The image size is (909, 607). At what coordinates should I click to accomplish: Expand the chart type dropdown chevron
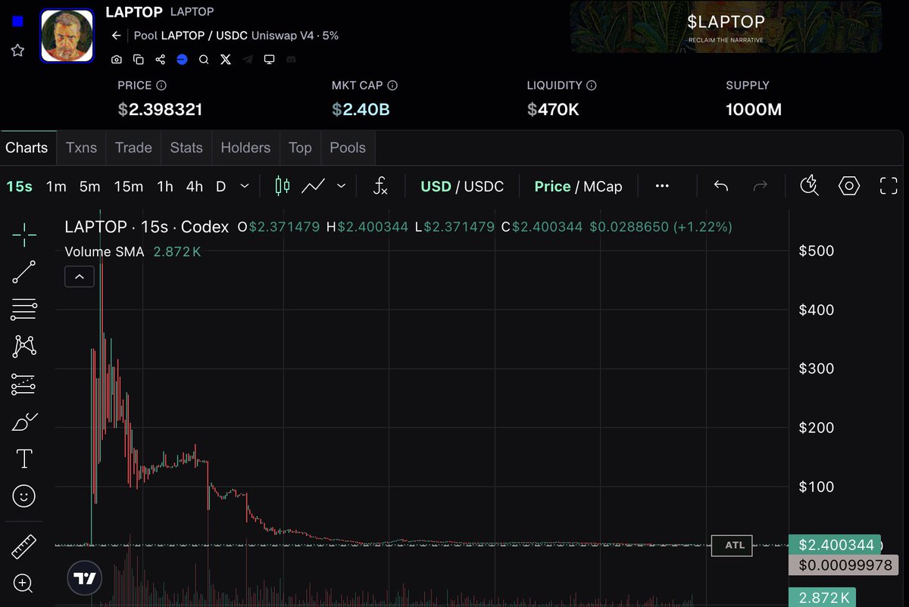pyautogui.click(x=341, y=185)
